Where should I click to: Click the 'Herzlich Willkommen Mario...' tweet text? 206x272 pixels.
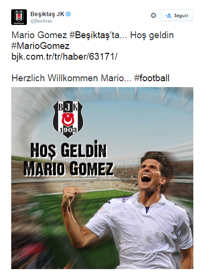71,78
